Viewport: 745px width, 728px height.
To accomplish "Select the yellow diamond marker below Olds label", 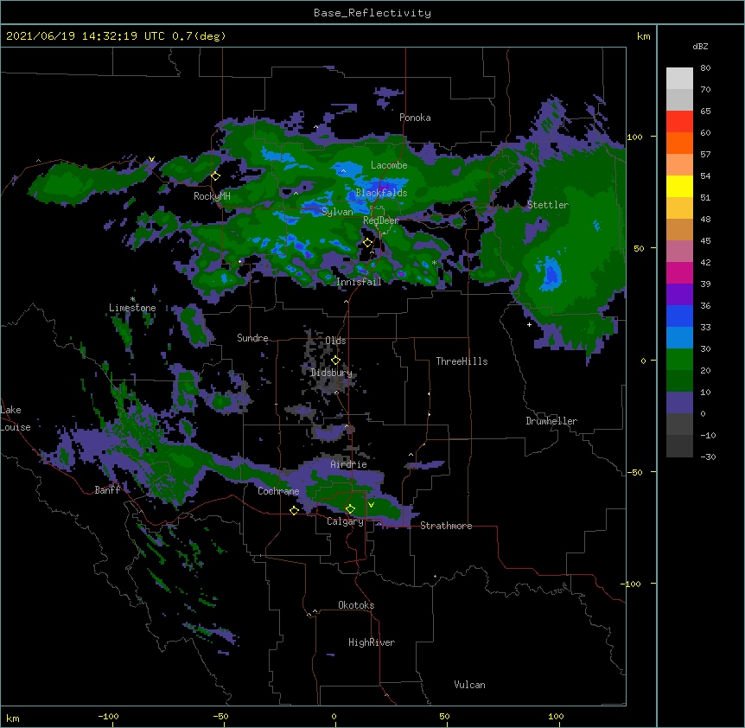I will click(x=335, y=360).
